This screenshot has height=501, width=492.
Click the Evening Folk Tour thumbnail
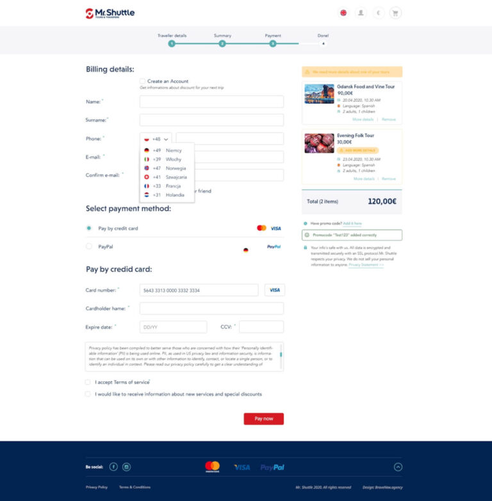point(319,143)
